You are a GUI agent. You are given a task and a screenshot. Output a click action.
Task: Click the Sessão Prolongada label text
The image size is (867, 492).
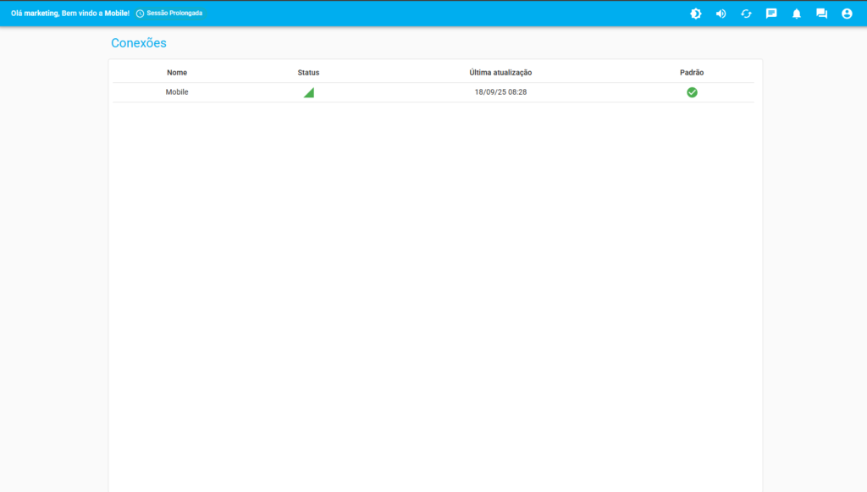174,14
